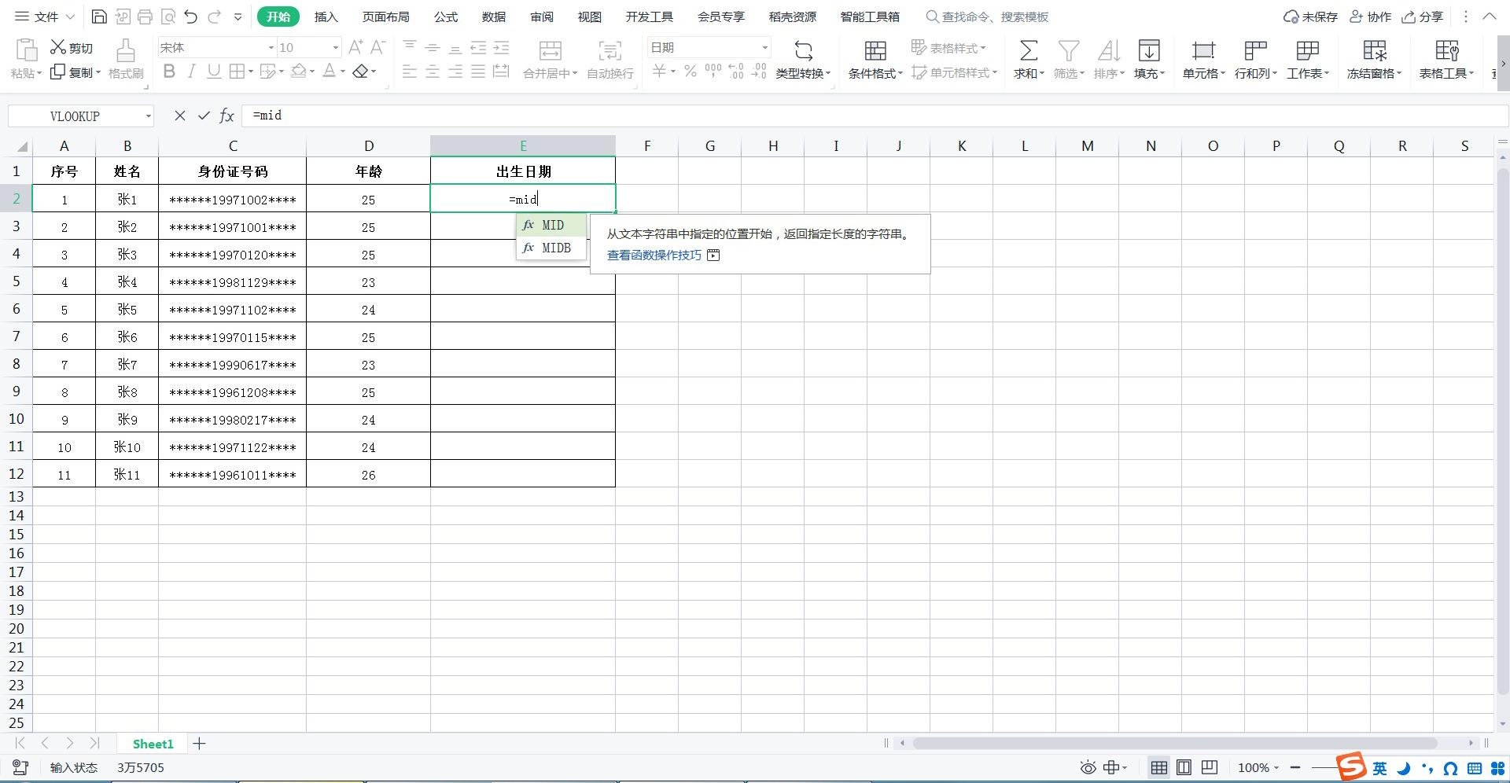This screenshot has width=1510, height=783.
Task: Click the Conditional Formatting (条件格式) icon
Action: point(875,52)
